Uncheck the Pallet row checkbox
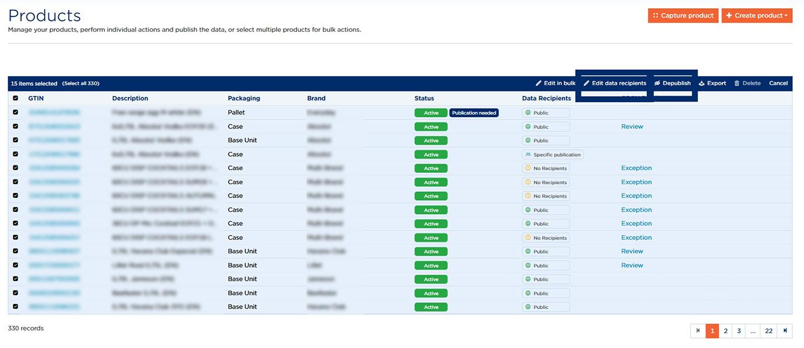 pyautogui.click(x=15, y=112)
